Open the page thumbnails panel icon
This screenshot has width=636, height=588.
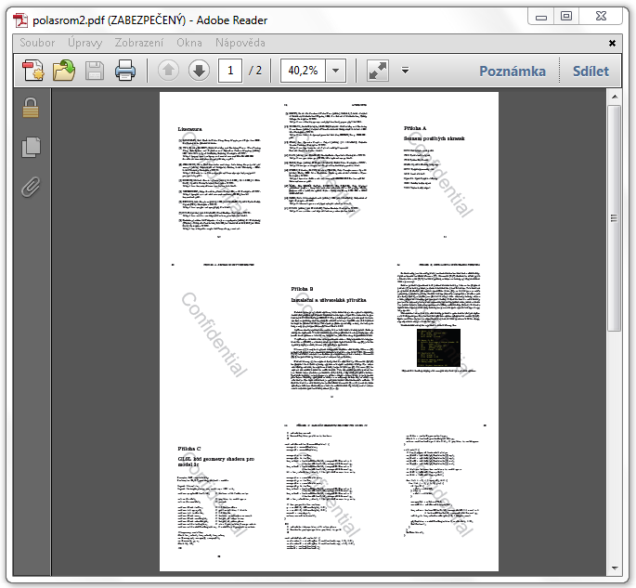point(31,147)
